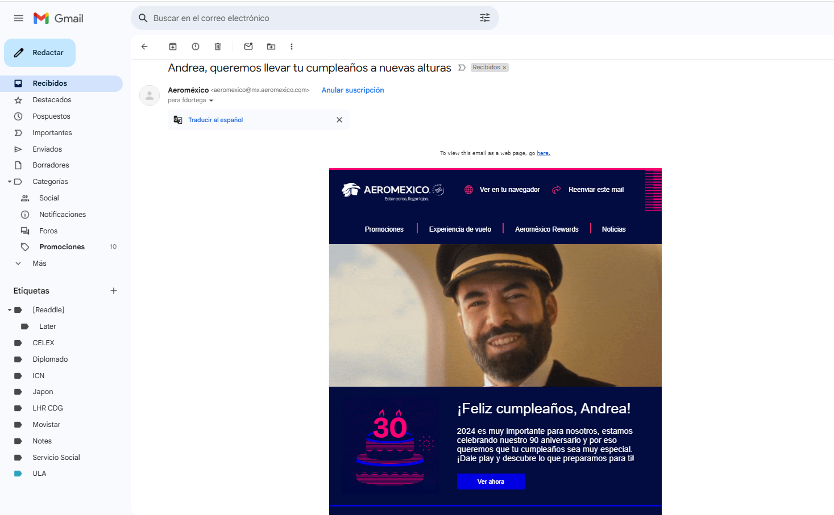Expand recipient details next to fdortega
Image resolution: width=834 pixels, height=515 pixels.
pyautogui.click(x=211, y=101)
